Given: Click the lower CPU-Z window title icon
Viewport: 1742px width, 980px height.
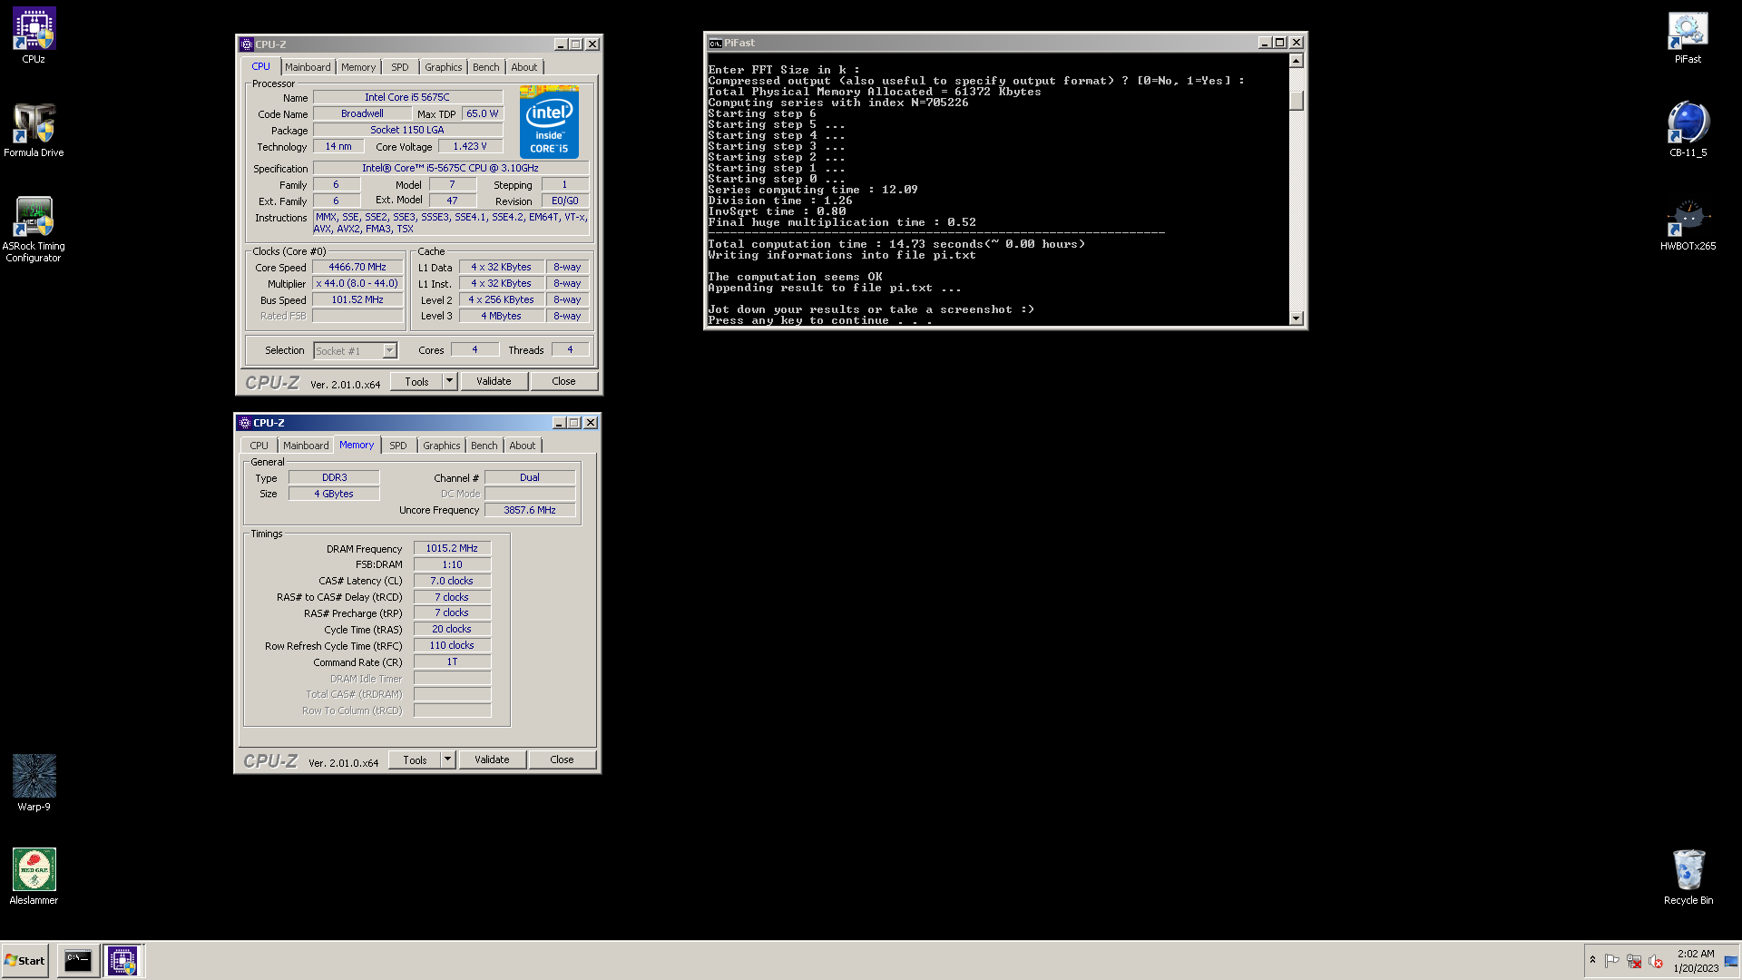Looking at the screenshot, I should pyautogui.click(x=245, y=423).
